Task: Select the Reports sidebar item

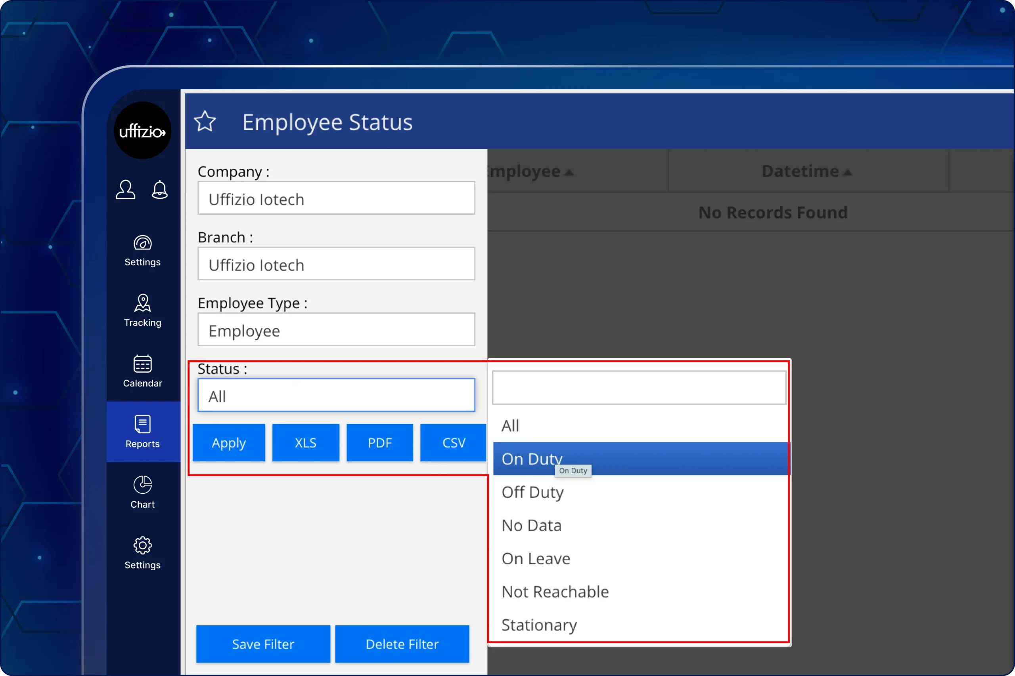Action: pos(142,432)
